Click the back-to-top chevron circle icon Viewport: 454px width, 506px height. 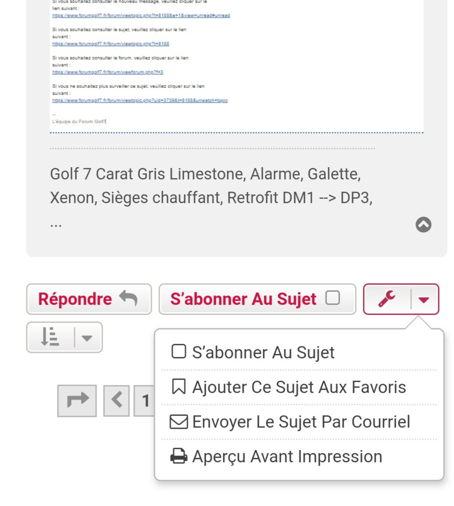(x=423, y=224)
